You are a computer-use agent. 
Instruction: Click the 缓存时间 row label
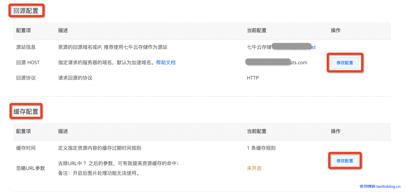(x=26, y=148)
